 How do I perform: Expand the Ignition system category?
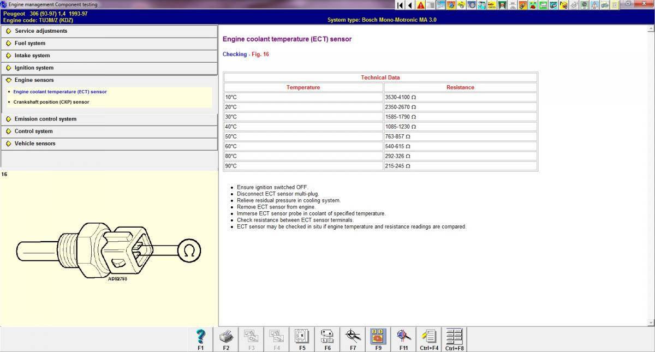coord(34,68)
